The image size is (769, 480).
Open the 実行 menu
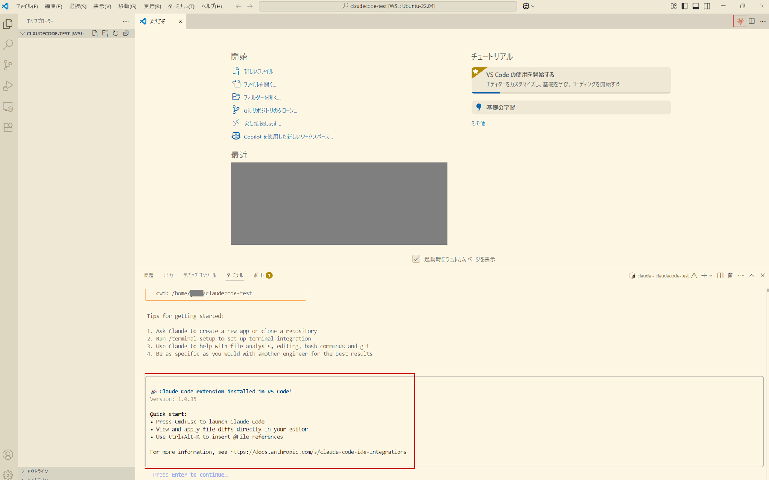click(x=152, y=6)
